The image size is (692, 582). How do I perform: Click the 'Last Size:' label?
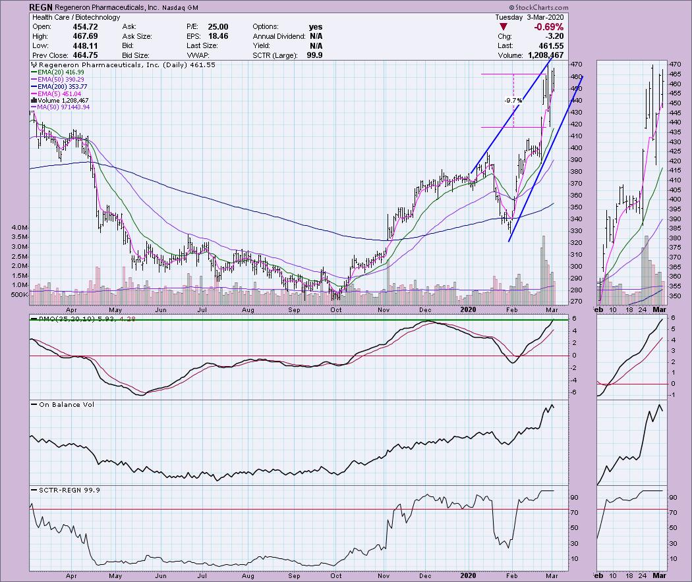click(x=202, y=46)
